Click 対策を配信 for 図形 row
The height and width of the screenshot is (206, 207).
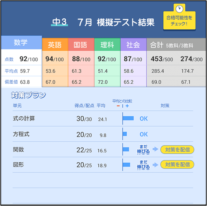click(x=177, y=165)
